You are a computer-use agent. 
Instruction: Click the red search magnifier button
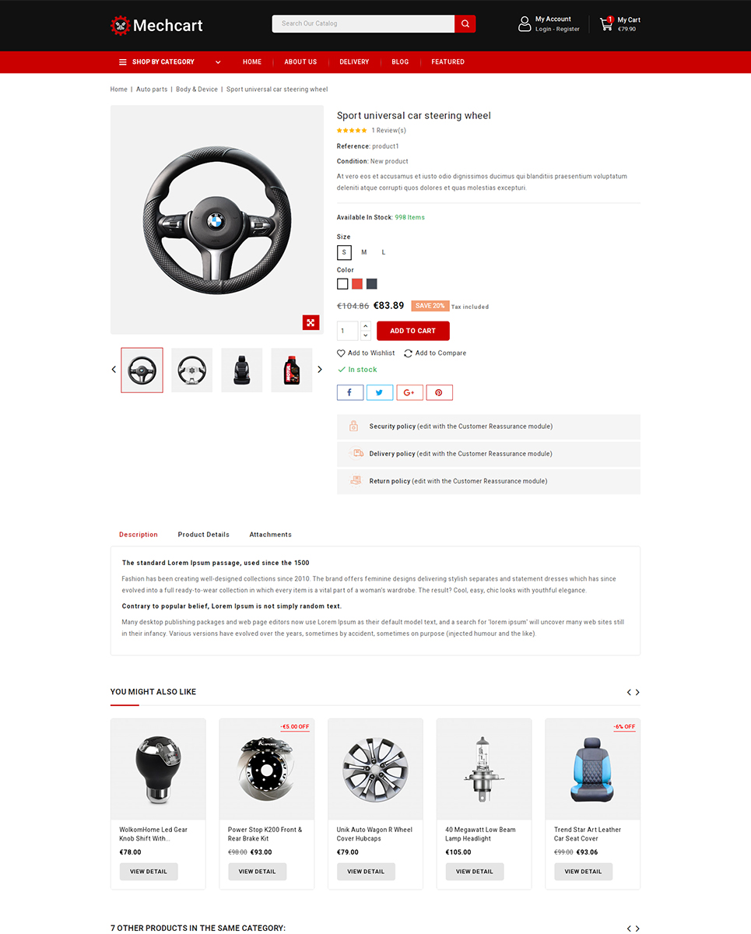(x=465, y=24)
